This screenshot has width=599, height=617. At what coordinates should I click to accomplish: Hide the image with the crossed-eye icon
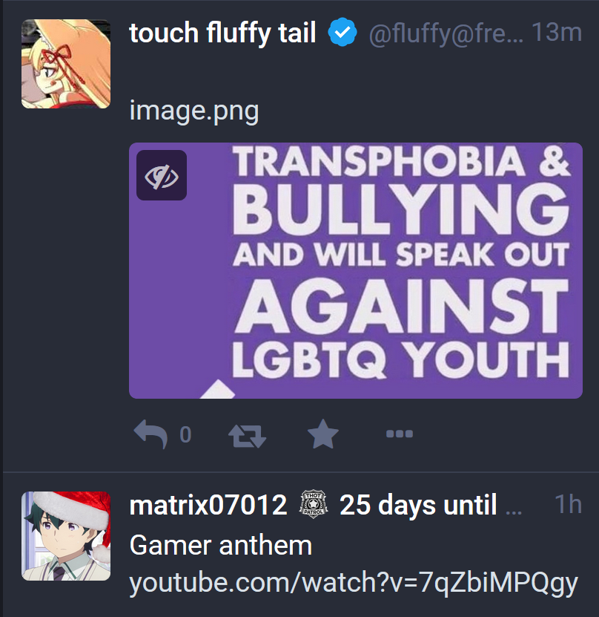[162, 175]
